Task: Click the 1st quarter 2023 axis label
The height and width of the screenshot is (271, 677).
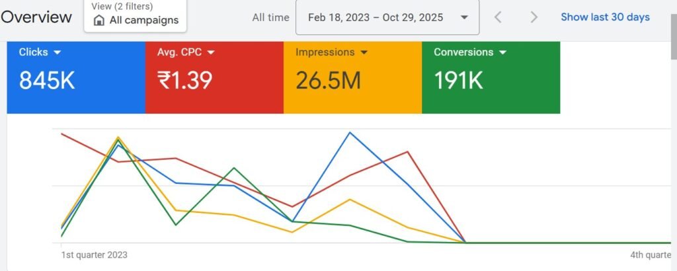Action: [x=94, y=254]
